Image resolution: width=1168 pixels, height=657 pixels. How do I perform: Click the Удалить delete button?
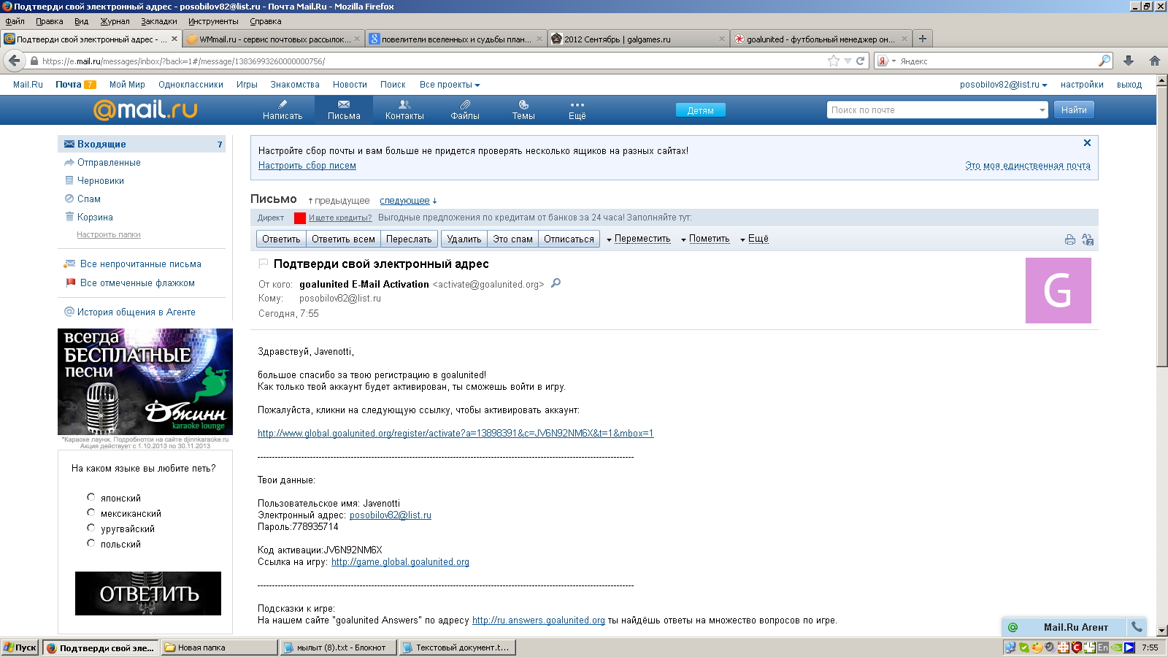[x=464, y=239]
